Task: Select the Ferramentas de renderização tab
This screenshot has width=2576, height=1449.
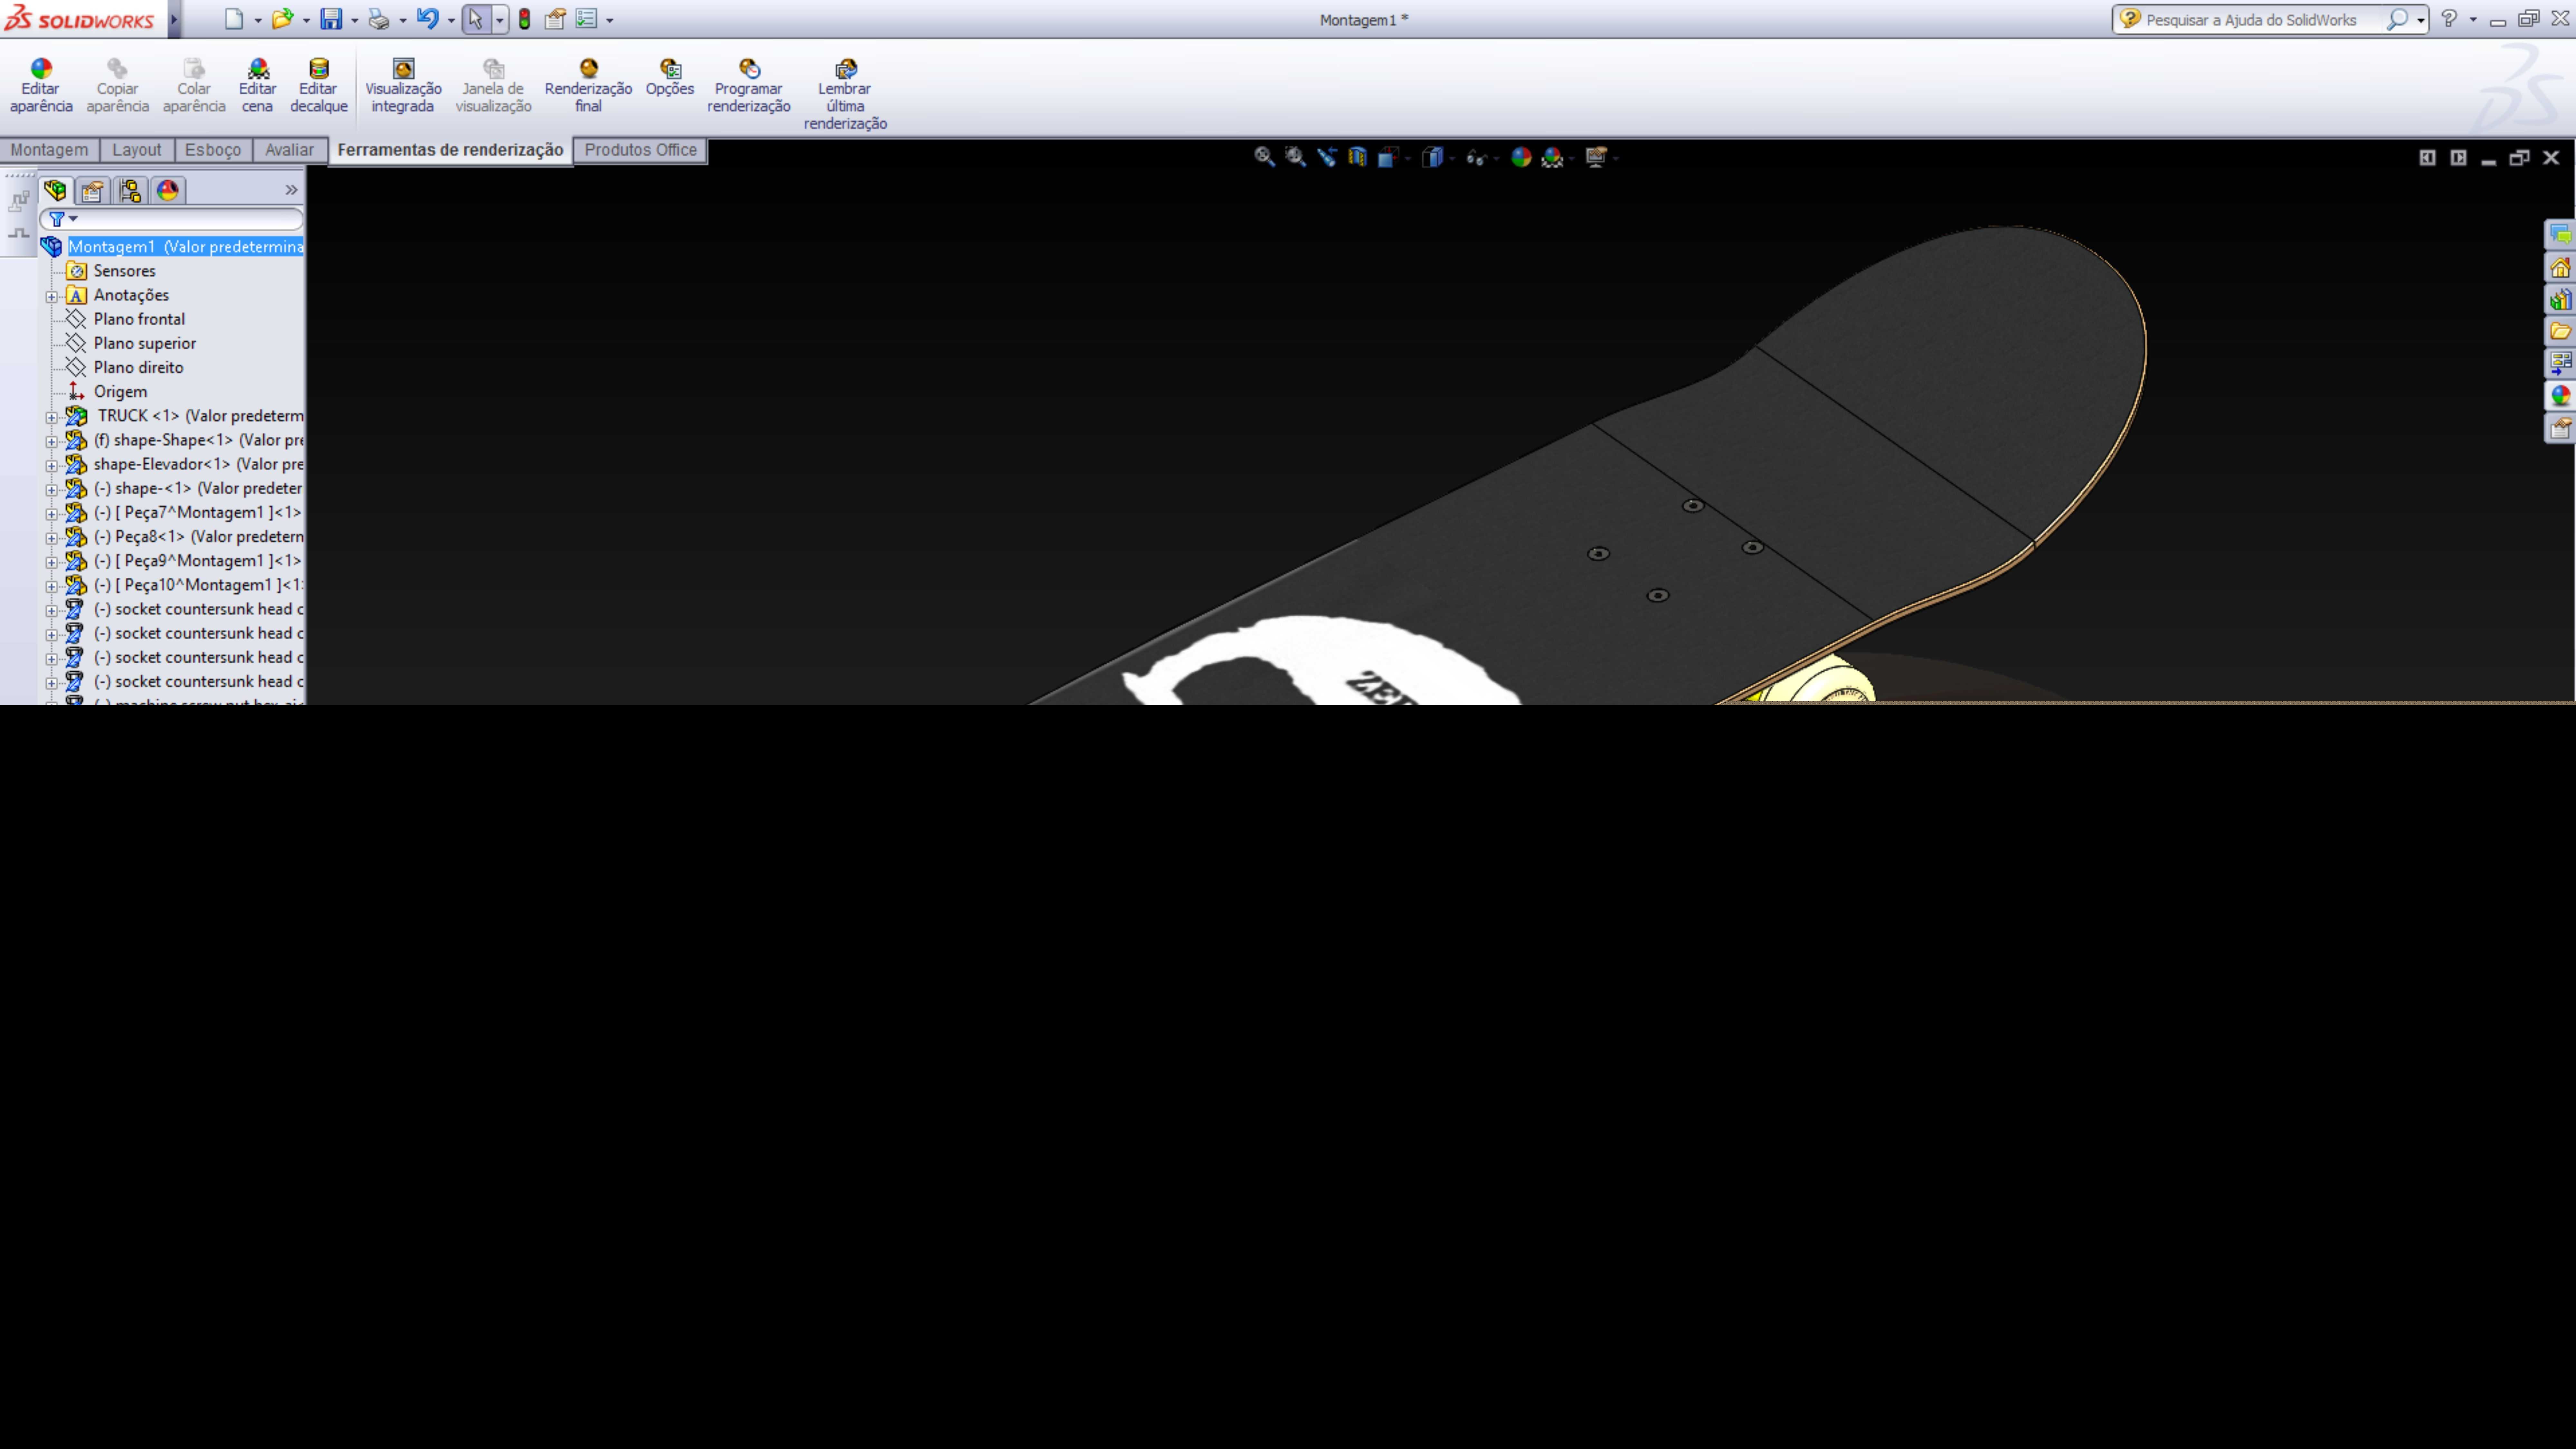Action: tap(451, 150)
